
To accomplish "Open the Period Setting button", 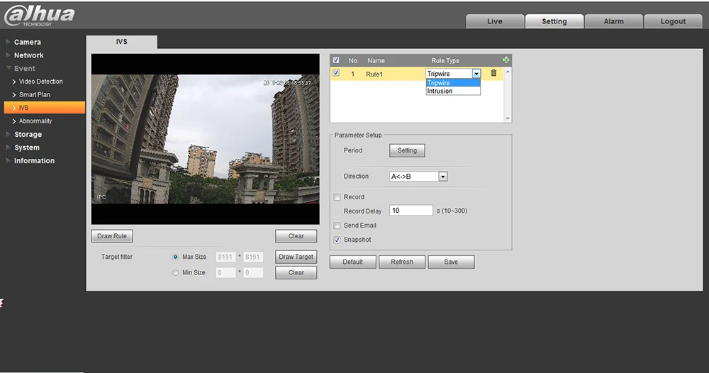I will [407, 150].
